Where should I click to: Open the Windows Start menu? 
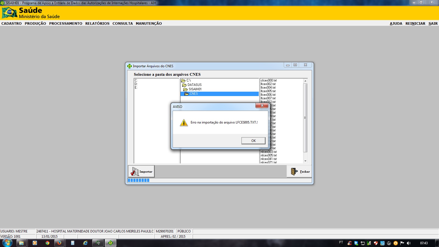click(x=7, y=243)
